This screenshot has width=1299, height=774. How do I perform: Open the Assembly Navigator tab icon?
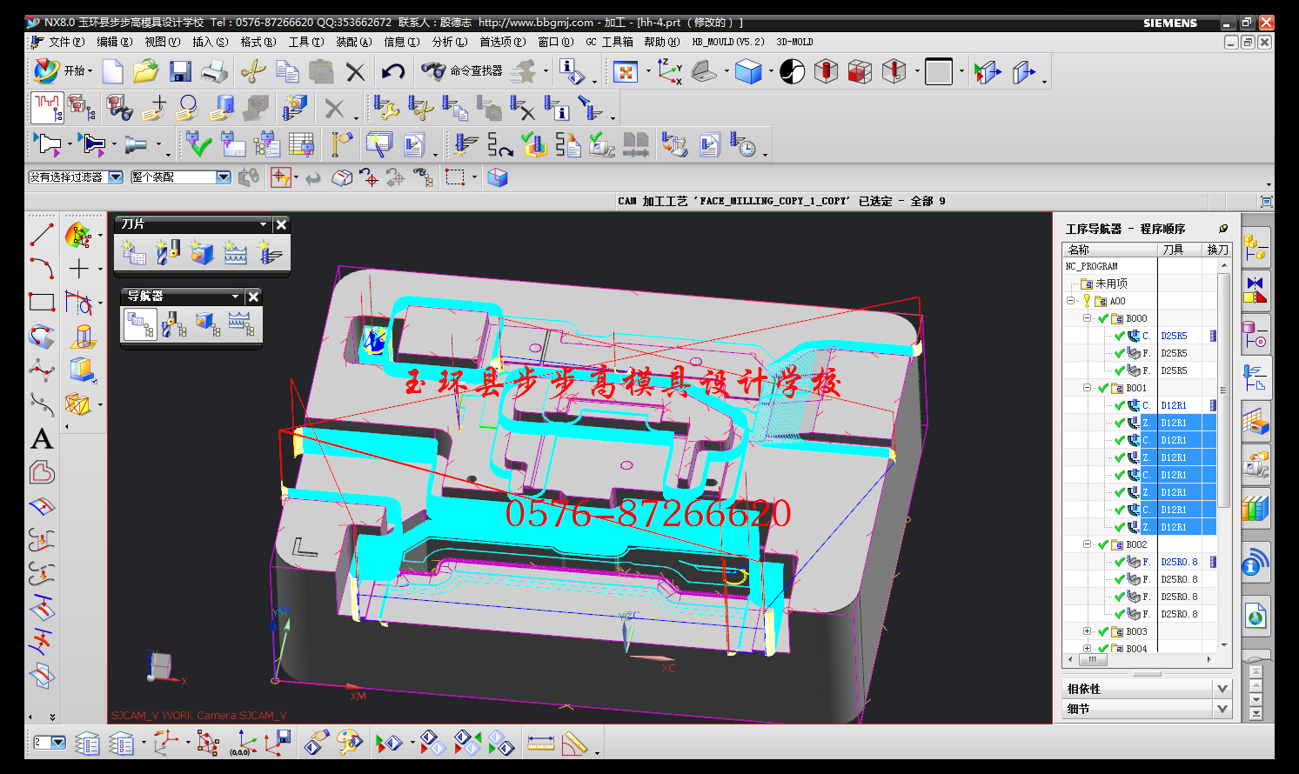(1255, 248)
